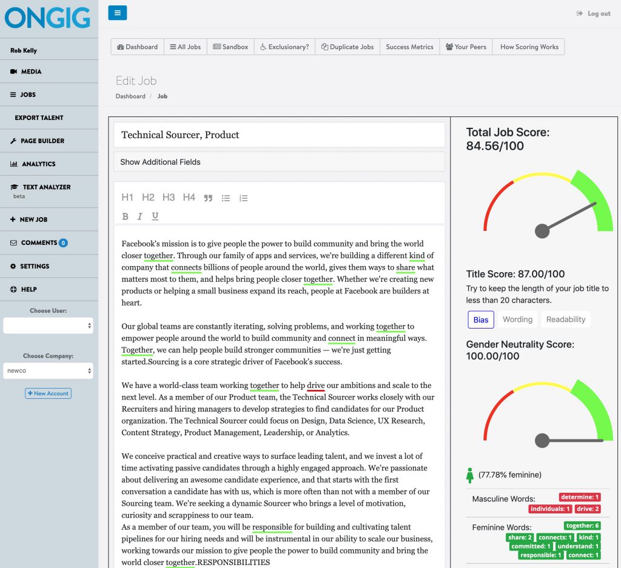Insert a numbered list

click(x=243, y=198)
